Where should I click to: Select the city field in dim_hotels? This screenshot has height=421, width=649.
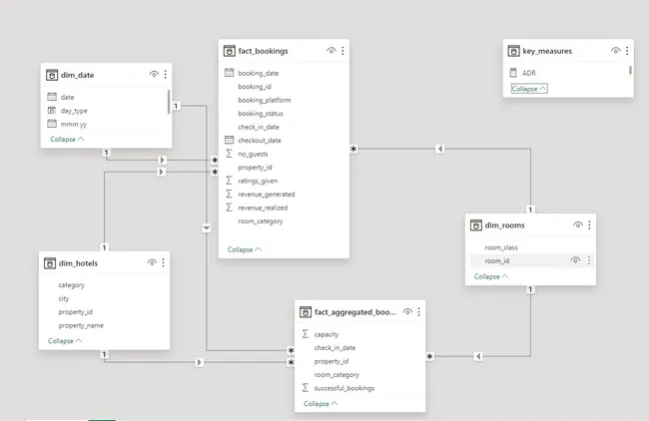tap(64, 298)
